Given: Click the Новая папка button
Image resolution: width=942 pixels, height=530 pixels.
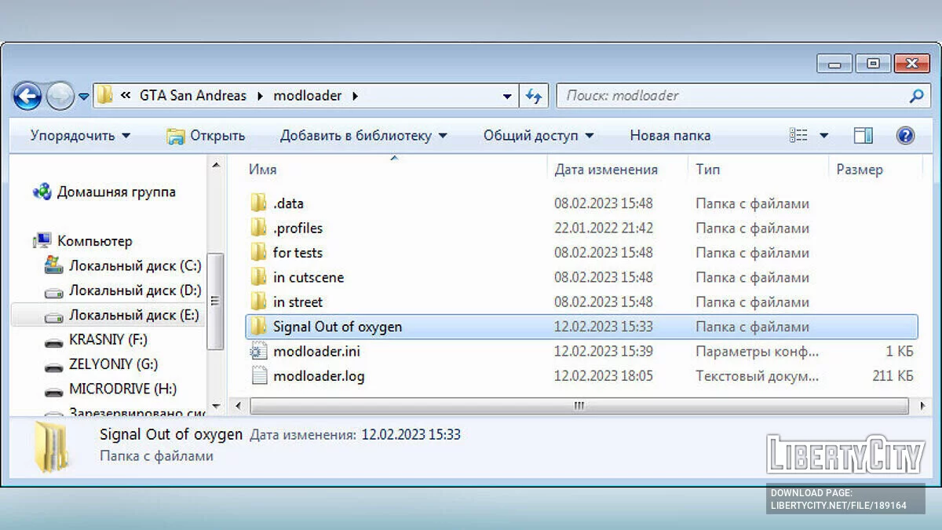Looking at the screenshot, I should coord(670,136).
